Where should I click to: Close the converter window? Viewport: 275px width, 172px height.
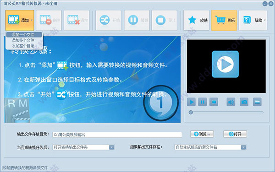pos(271,4)
